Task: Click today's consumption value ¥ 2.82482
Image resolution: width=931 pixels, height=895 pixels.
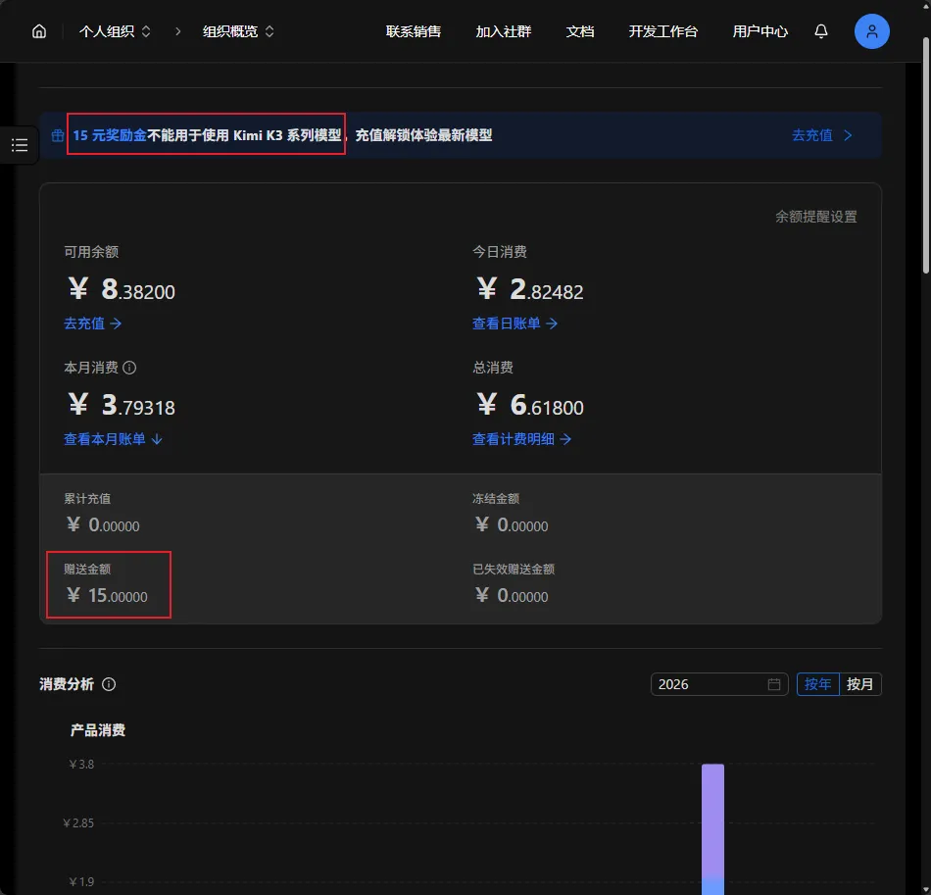Action: (530, 289)
